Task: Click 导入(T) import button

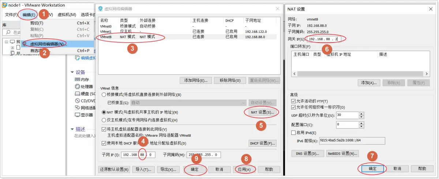Action: coord(143,170)
